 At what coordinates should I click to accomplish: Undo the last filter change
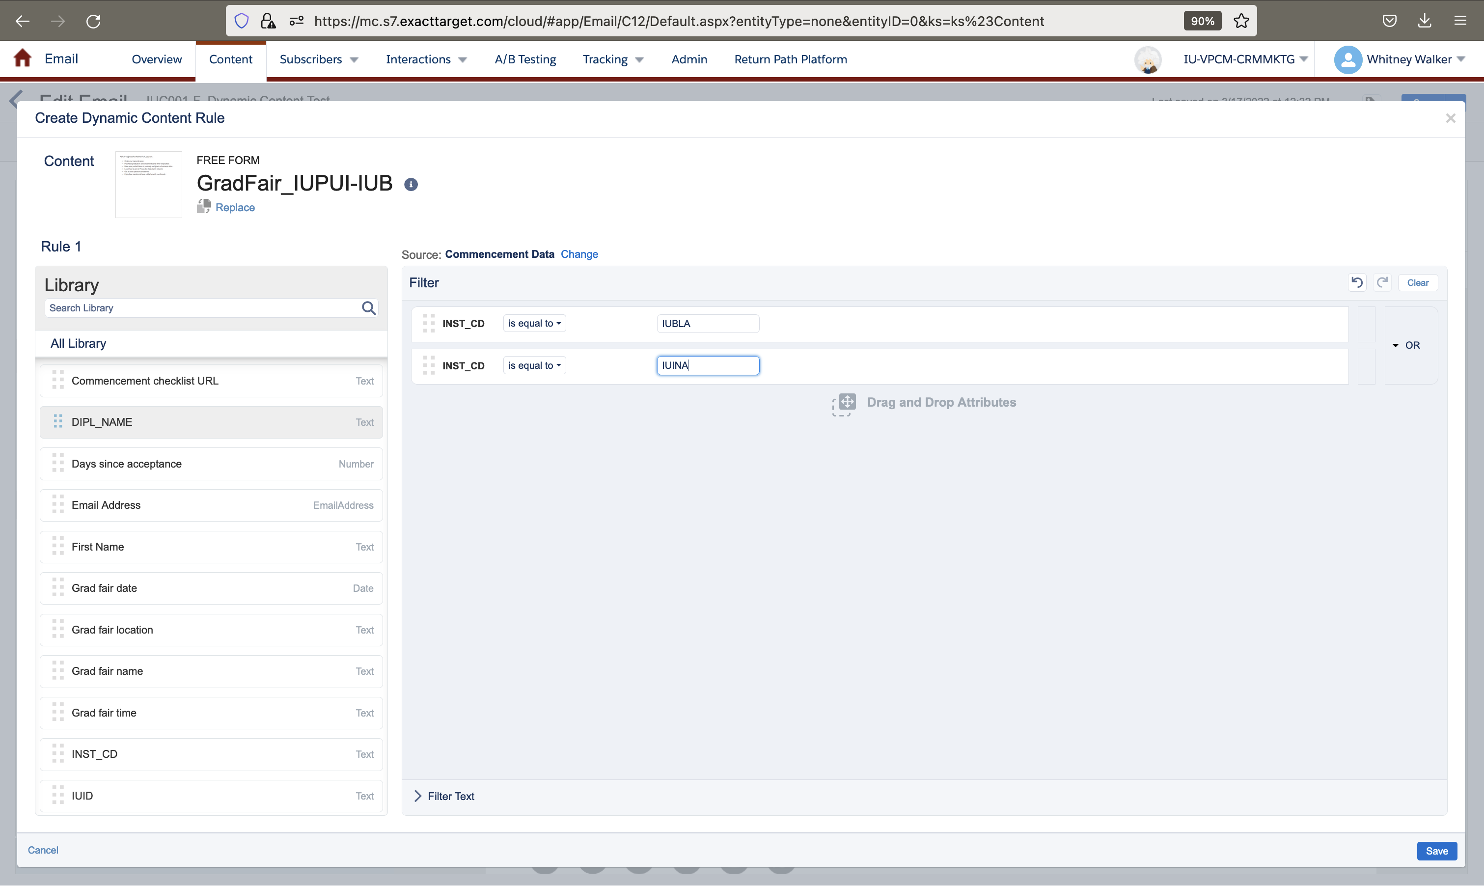click(1357, 282)
